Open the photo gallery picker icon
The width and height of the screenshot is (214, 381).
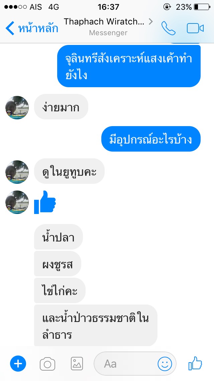[x=77, y=364]
